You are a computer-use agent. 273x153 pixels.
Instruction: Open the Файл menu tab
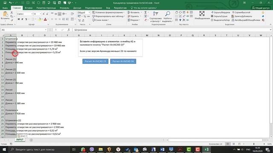(x=5, y=8)
